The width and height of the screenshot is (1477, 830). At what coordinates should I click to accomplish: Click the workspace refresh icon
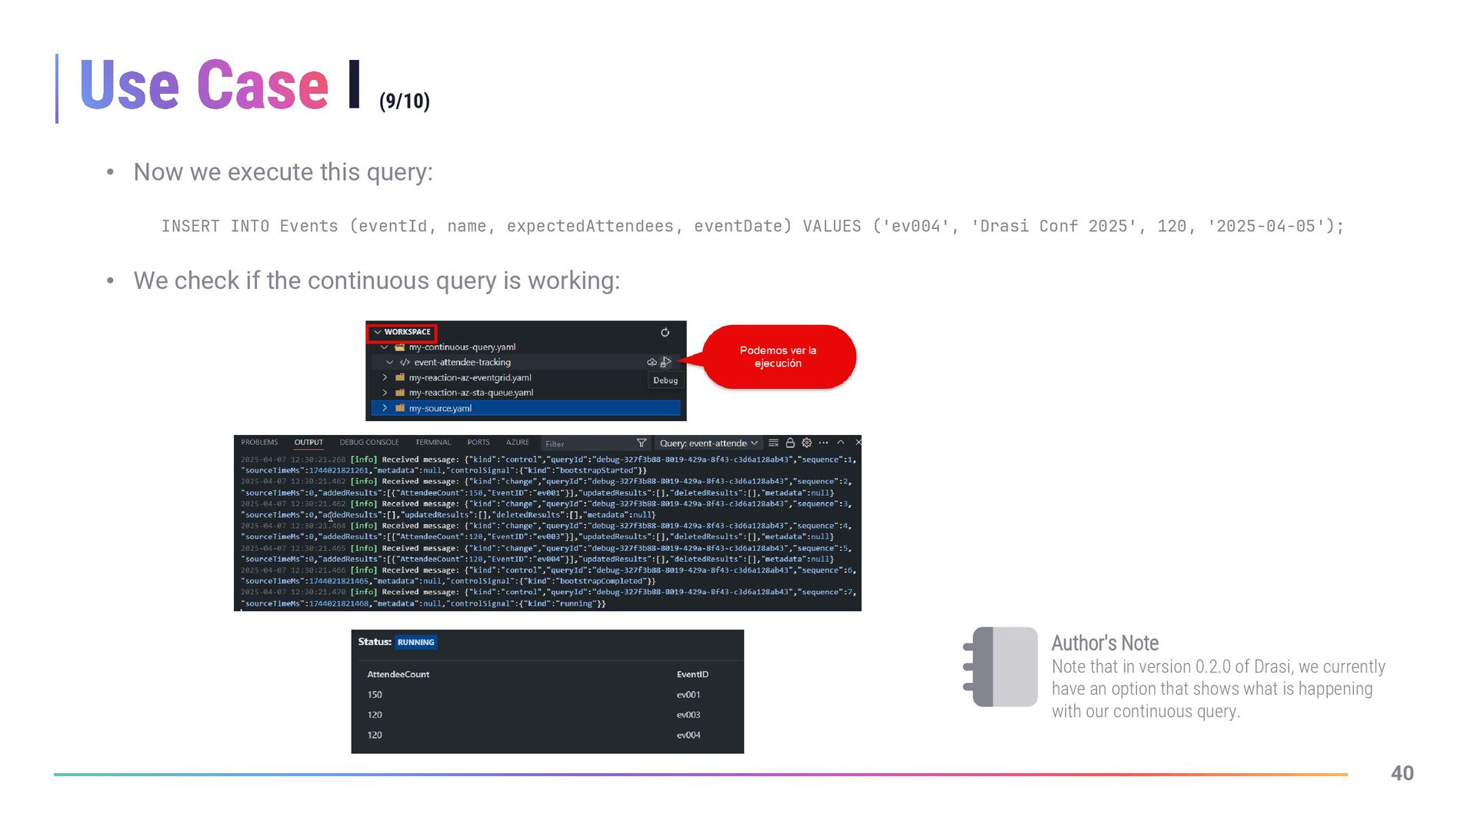(x=665, y=333)
